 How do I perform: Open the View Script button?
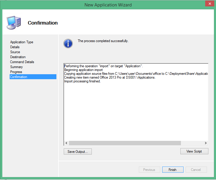pyautogui.click(x=194, y=151)
